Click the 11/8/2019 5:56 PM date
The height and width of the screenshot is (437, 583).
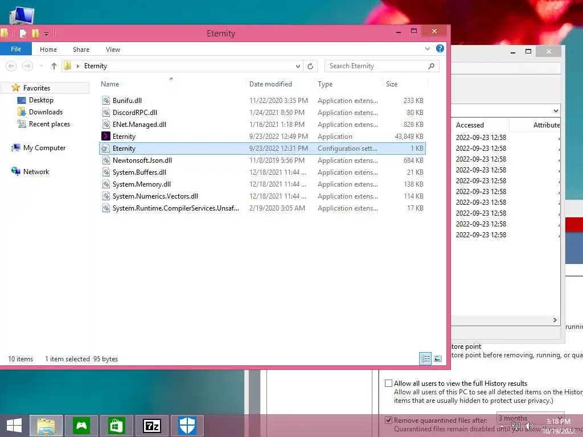pos(277,160)
